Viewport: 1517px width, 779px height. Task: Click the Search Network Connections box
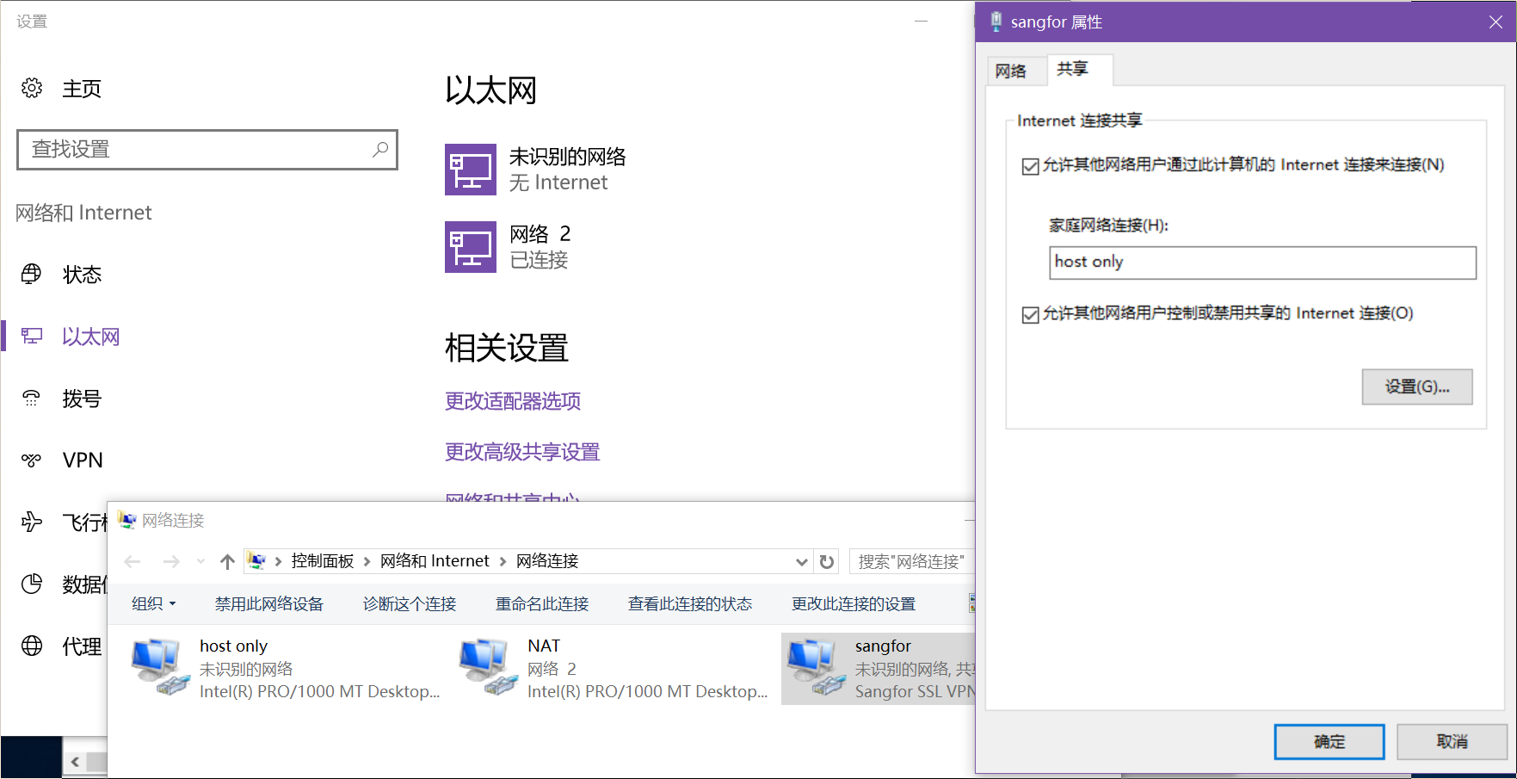click(913, 562)
